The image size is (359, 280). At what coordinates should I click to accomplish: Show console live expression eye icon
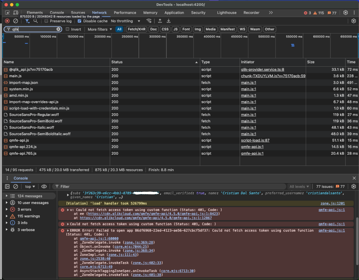[x=44, y=186]
